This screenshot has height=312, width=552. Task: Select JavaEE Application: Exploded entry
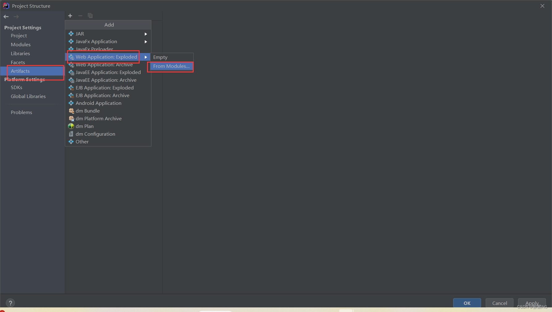point(108,72)
